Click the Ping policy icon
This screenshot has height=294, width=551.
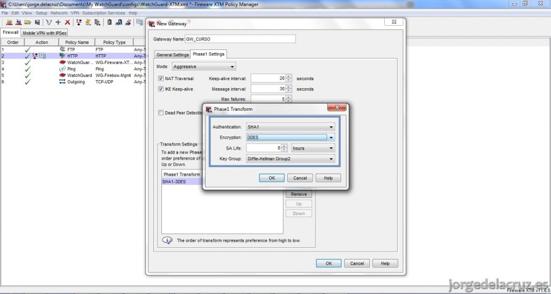(62, 69)
